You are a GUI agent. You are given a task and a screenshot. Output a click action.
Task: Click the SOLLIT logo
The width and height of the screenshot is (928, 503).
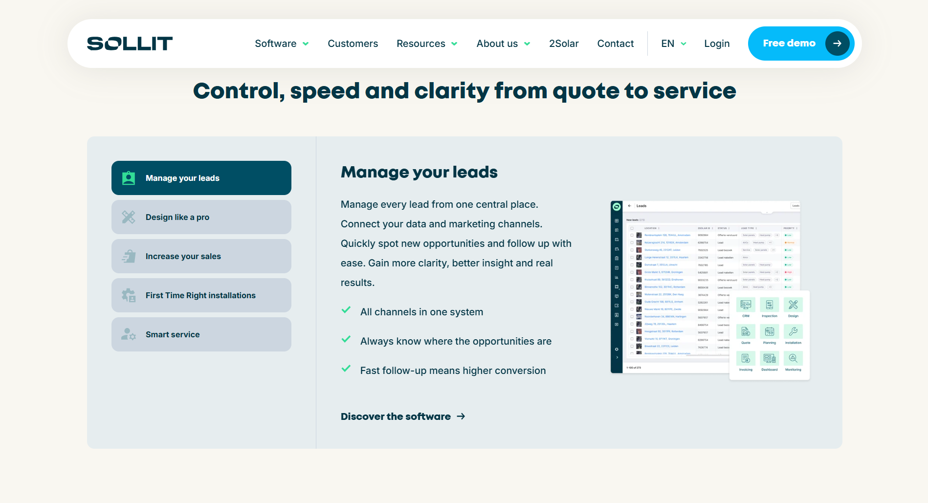coord(130,44)
